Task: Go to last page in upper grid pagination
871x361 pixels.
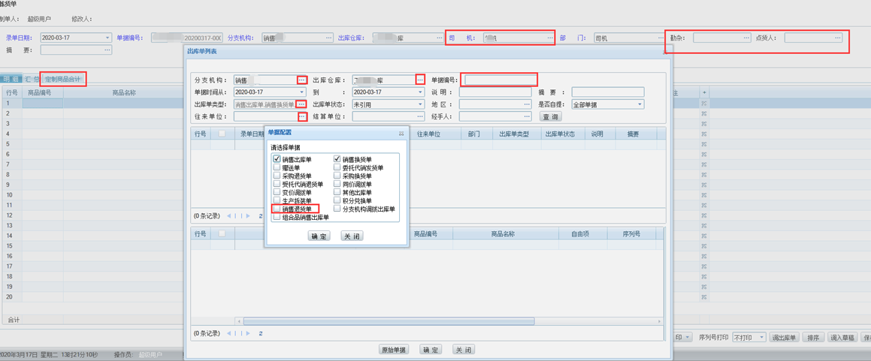Action: tap(248, 215)
